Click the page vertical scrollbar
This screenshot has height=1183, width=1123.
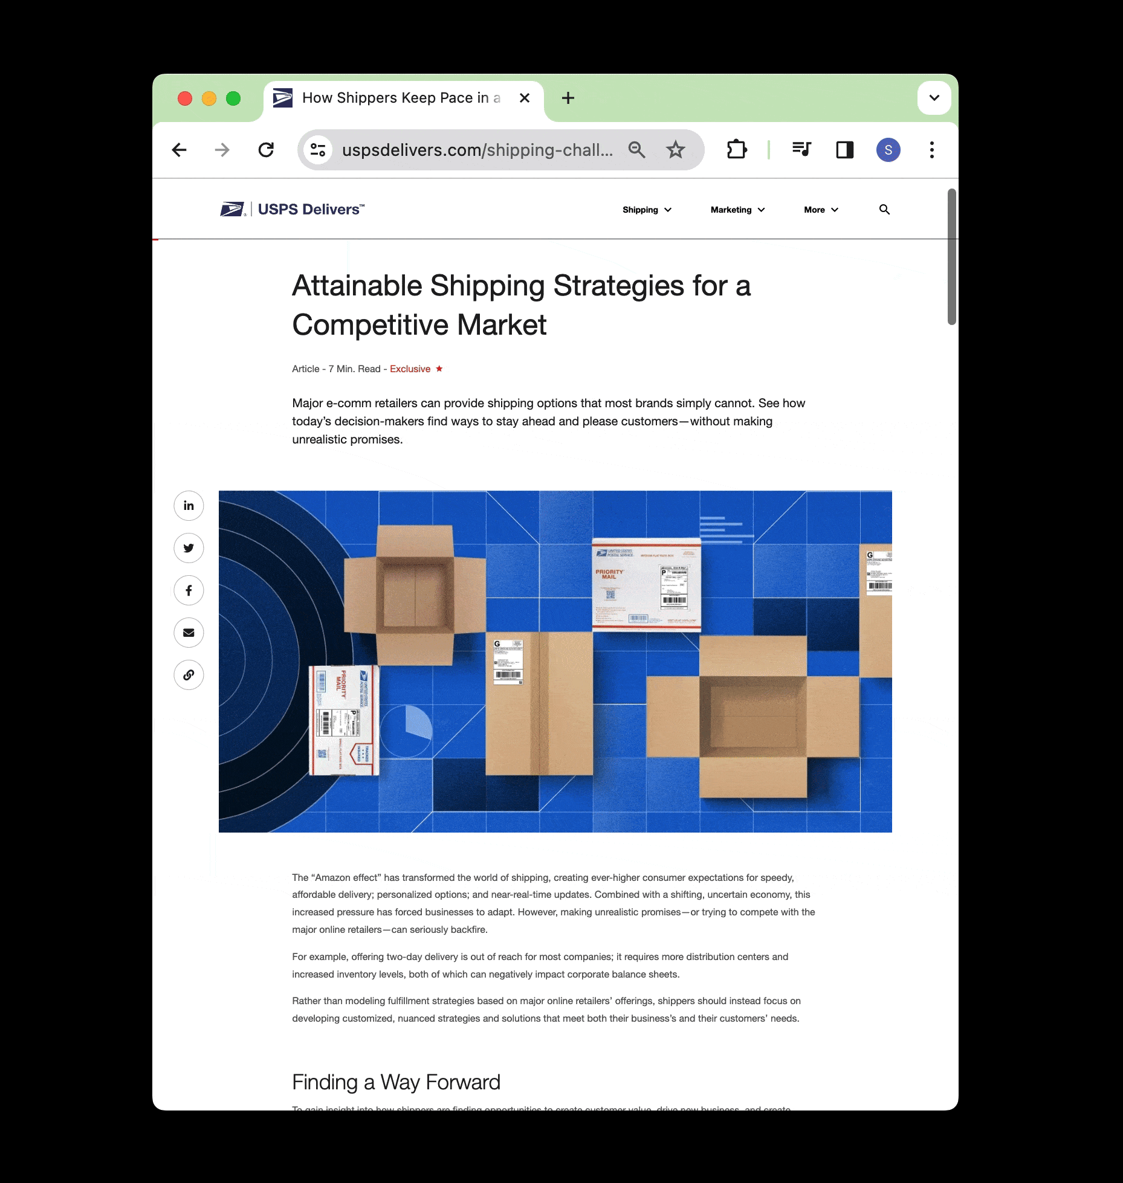point(952,257)
